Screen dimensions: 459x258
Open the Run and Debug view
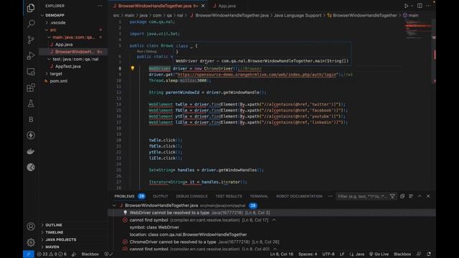point(31,56)
